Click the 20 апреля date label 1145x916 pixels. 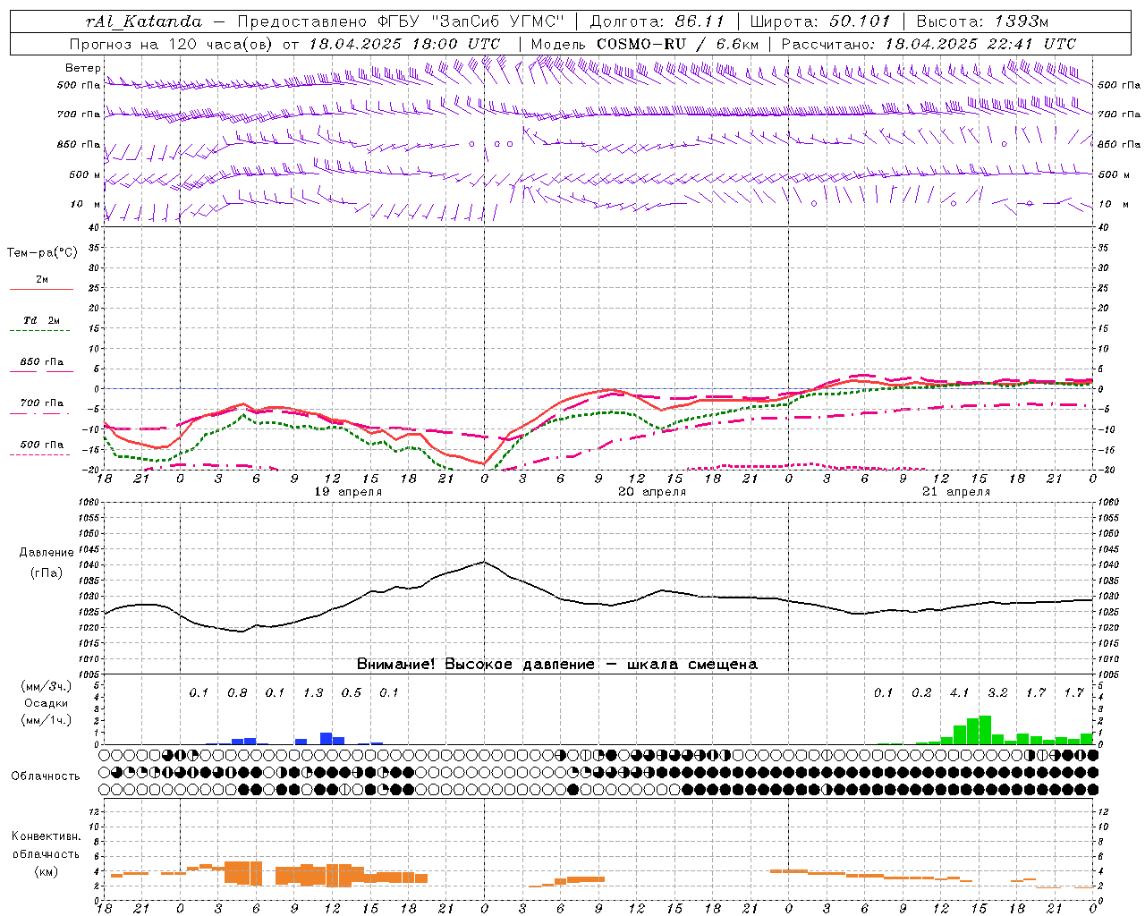click(652, 491)
